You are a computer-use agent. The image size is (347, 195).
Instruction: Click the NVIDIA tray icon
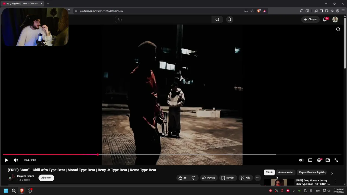point(299,191)
